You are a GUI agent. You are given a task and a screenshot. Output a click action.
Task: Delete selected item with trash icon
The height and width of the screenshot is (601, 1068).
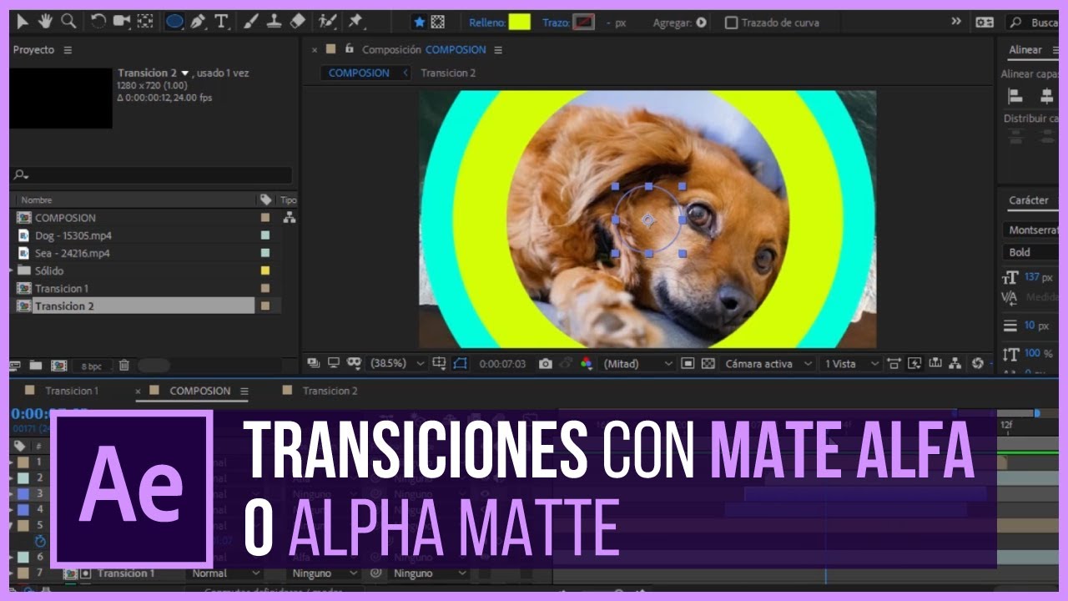pyautogui.click(x=123, y=366)
